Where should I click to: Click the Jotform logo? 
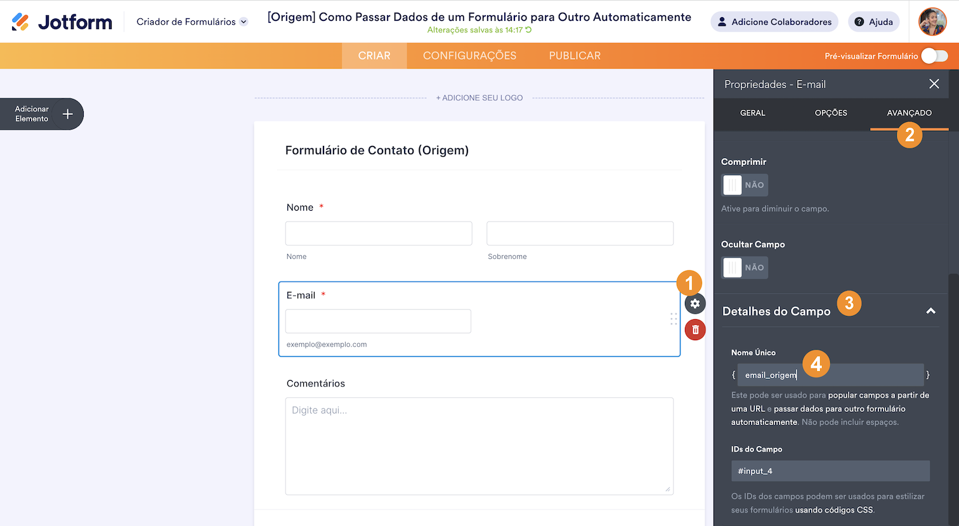62,22
